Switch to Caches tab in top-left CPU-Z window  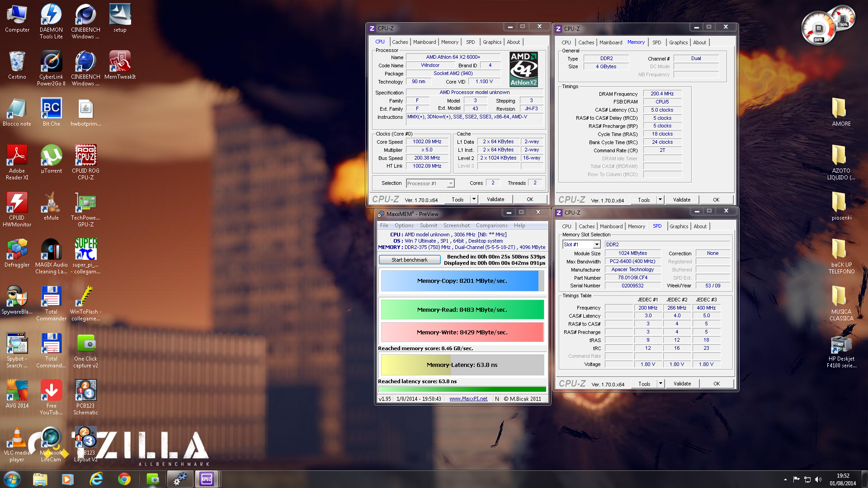(400, 42)
